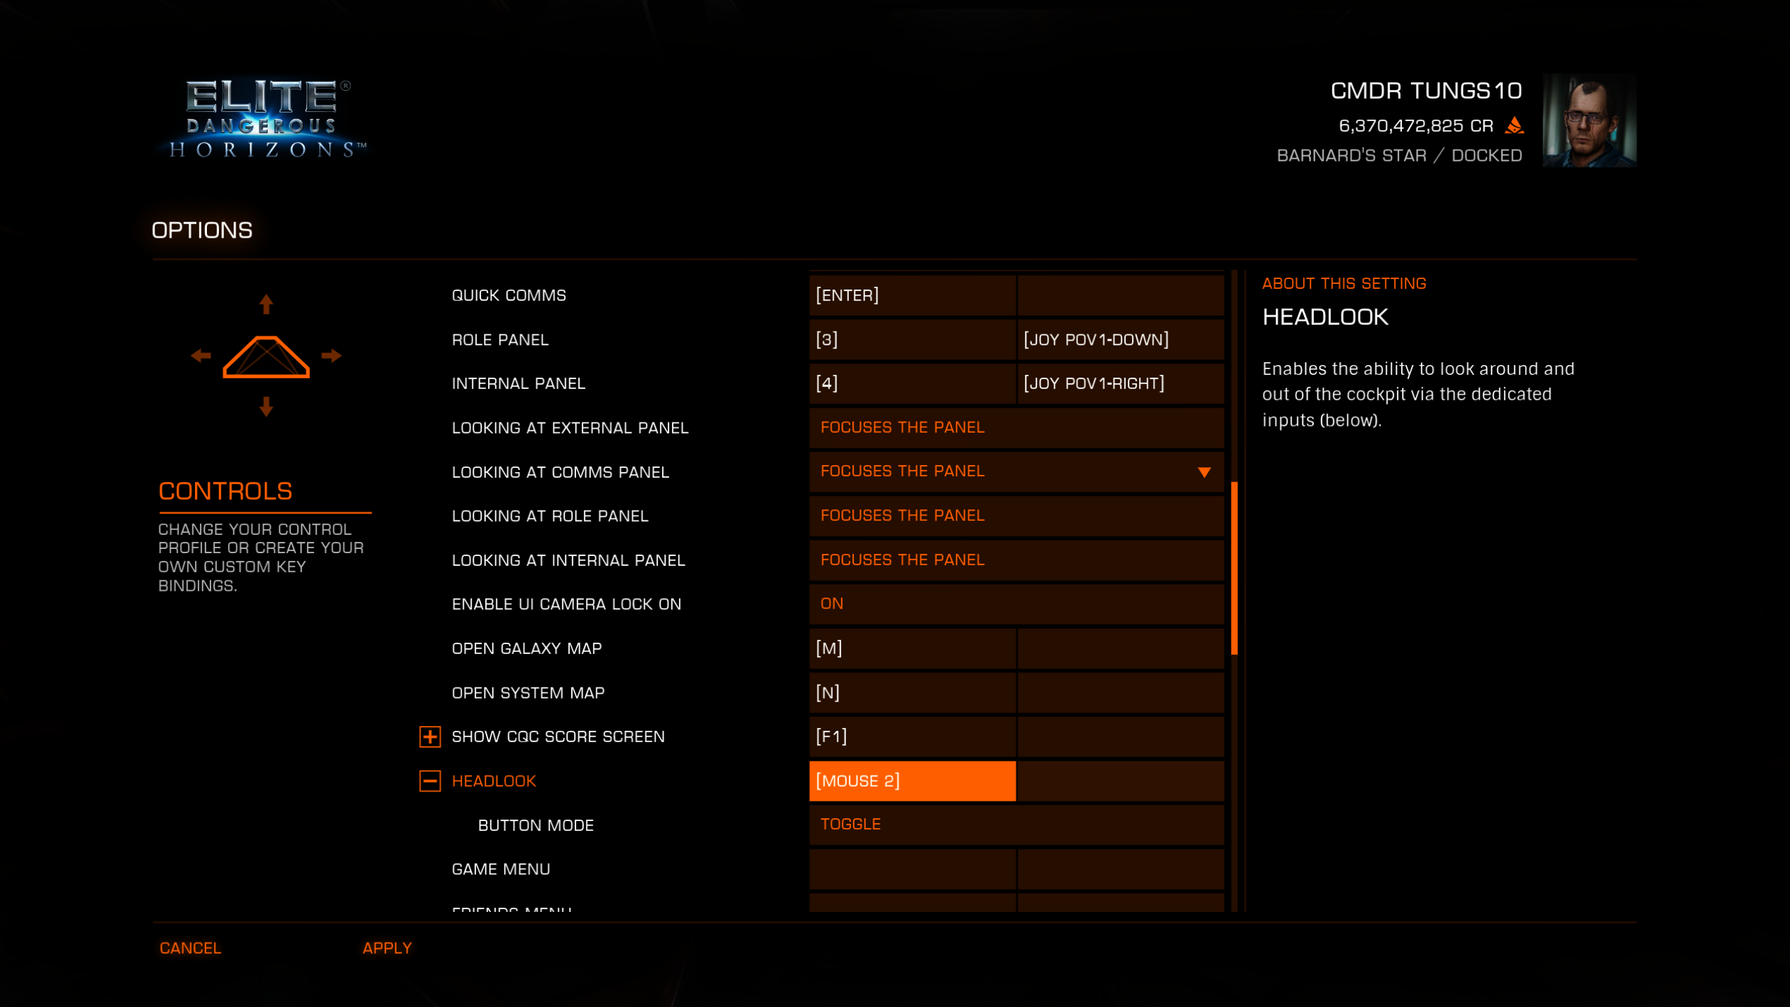Image resolution: width=1790 pixels, height=1007 pixels.
Task: Select the [JOY POV1-RIGHT] Internal Panel binding
Action: 1121,384
